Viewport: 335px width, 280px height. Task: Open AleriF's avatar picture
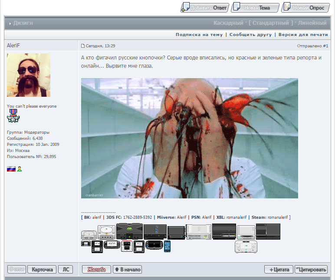click(29, 75)
